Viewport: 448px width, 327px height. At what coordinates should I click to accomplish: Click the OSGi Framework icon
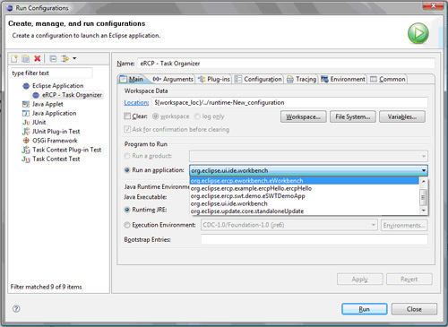pos(26,141)
